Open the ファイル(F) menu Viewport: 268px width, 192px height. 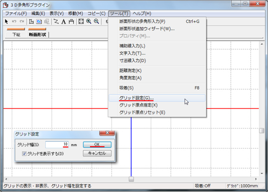pyautogui.click(x=16, y=13)
